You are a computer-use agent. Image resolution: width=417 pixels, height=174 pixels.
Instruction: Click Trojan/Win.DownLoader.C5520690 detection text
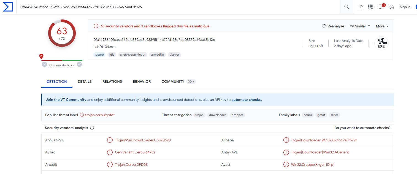pyautogui.click(x=143, y=140)
